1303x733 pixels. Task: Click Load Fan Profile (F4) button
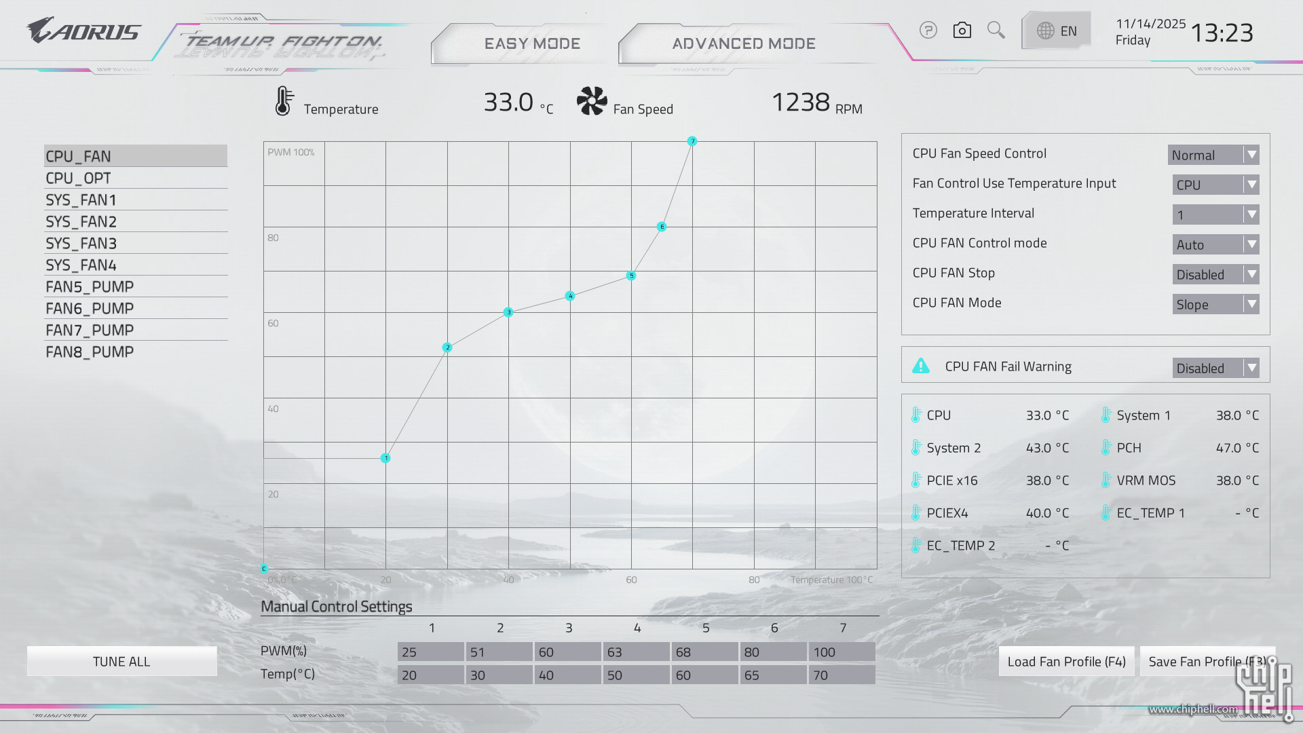(x=1066, y=662)
